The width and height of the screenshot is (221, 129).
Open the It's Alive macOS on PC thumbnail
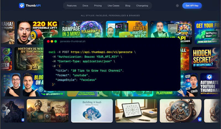point(127,29)
